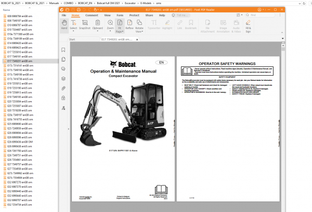Expand the navigation panel arrow
The height and width of the screenshot is (212, 312).
(69, 129)
